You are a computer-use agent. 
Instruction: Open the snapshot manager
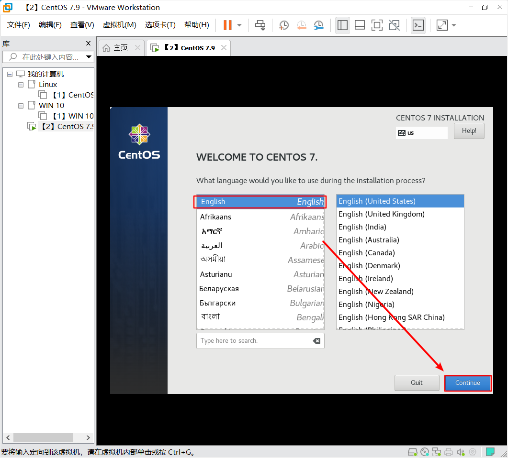click(x=318, y=25)
